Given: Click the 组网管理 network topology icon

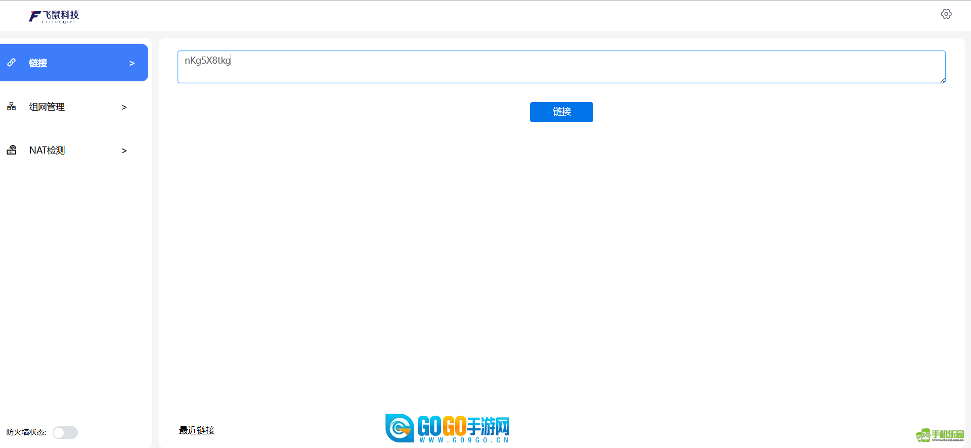Looking at the screenshot, I should tap(12, 107).
